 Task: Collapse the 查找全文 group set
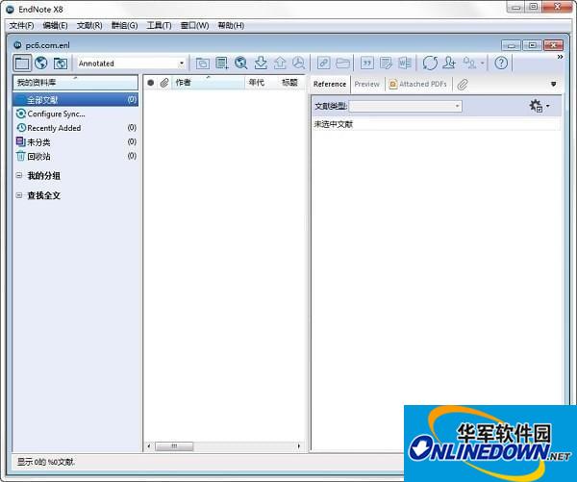pyautogui.click(x=19, y=195)
